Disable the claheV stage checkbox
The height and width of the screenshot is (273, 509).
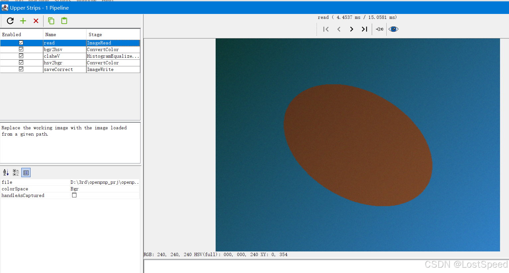pyautogui.click(x=21, y=56)
